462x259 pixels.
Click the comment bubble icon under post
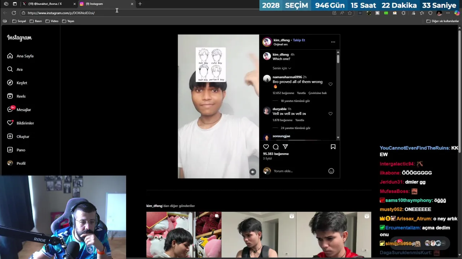click(x=276, y=147)
